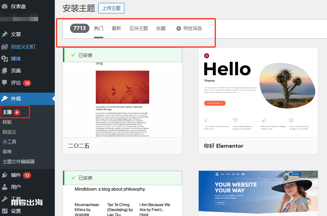327x216 pixels.
Task: Open the 小工具 widgets link
Action: coord(10,142)
